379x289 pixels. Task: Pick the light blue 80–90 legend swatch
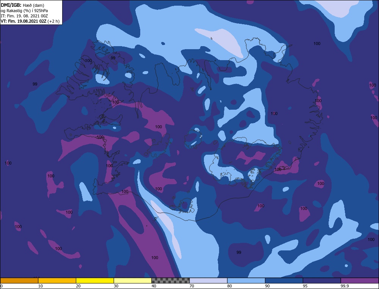click(x=246, y=281)
